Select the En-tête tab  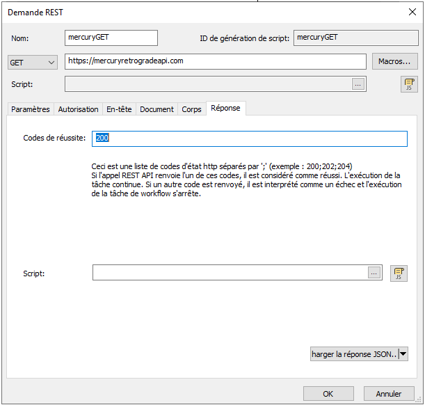point(119,109)
